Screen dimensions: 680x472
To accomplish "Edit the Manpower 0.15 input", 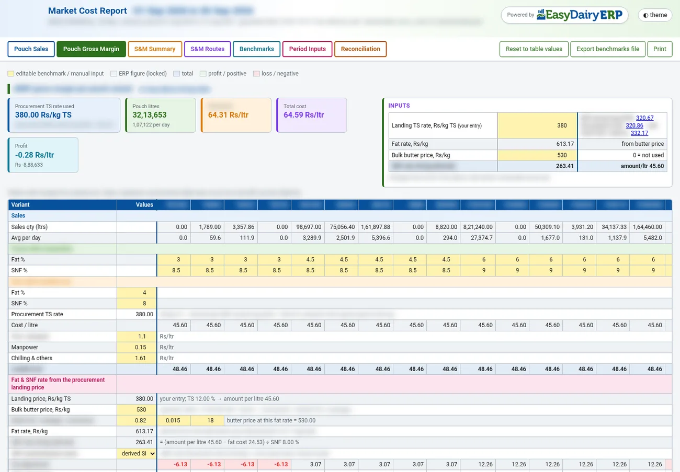I will click(x=137, y=347).
